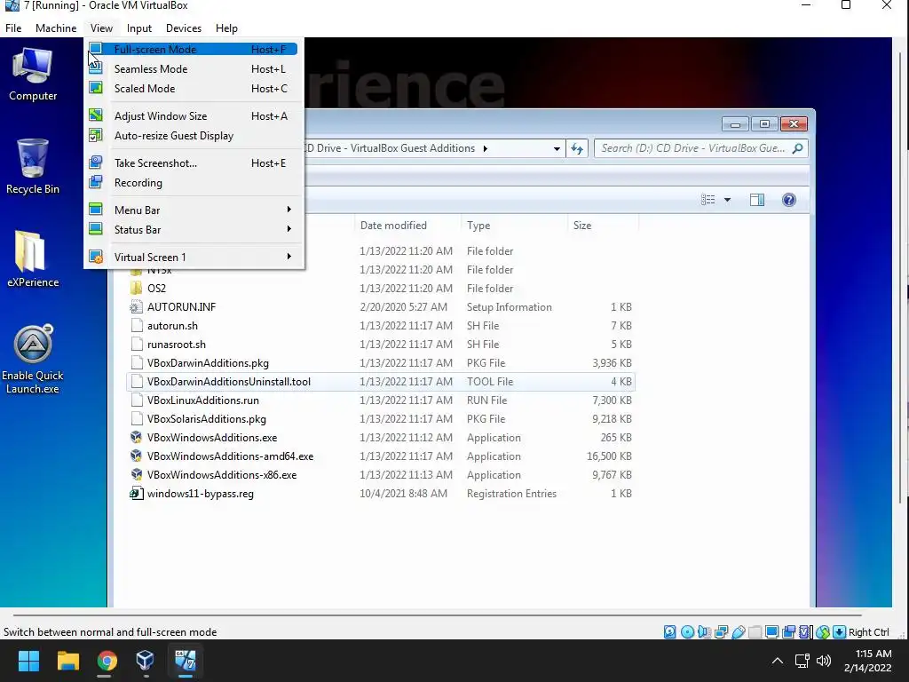Switch to Scaled Mode
The image size is (909, 682).
(192, 89)
